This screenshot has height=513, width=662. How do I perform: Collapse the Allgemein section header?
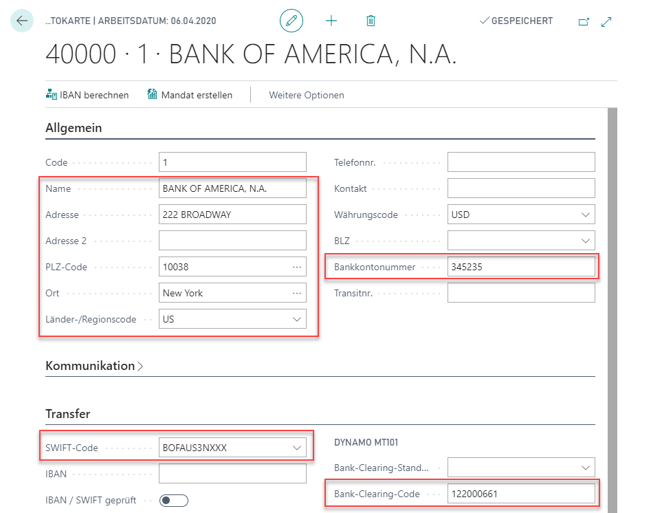coord(74,128)
